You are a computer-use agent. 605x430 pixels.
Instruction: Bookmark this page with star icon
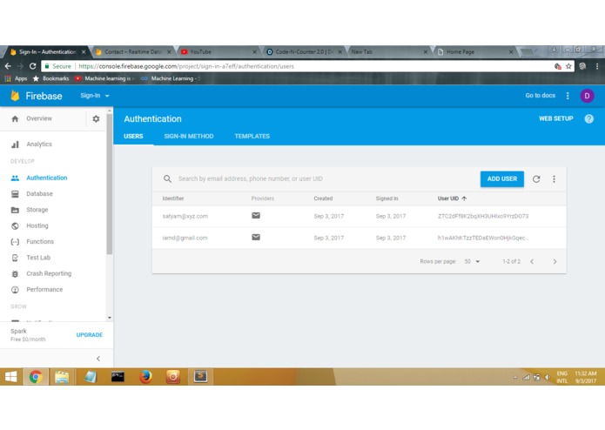pyautogui.click(x=568, y=66)
